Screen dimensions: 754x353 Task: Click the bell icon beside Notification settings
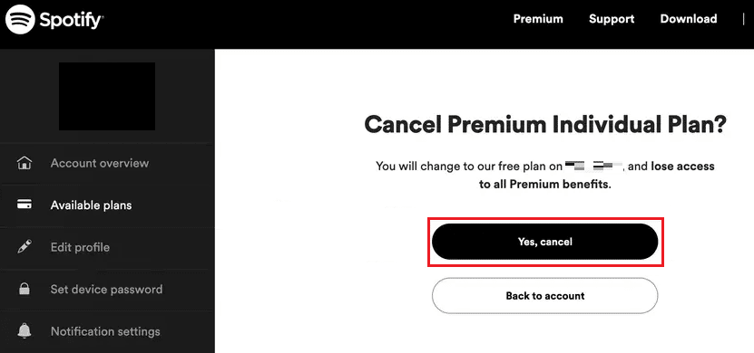[24, 331]
